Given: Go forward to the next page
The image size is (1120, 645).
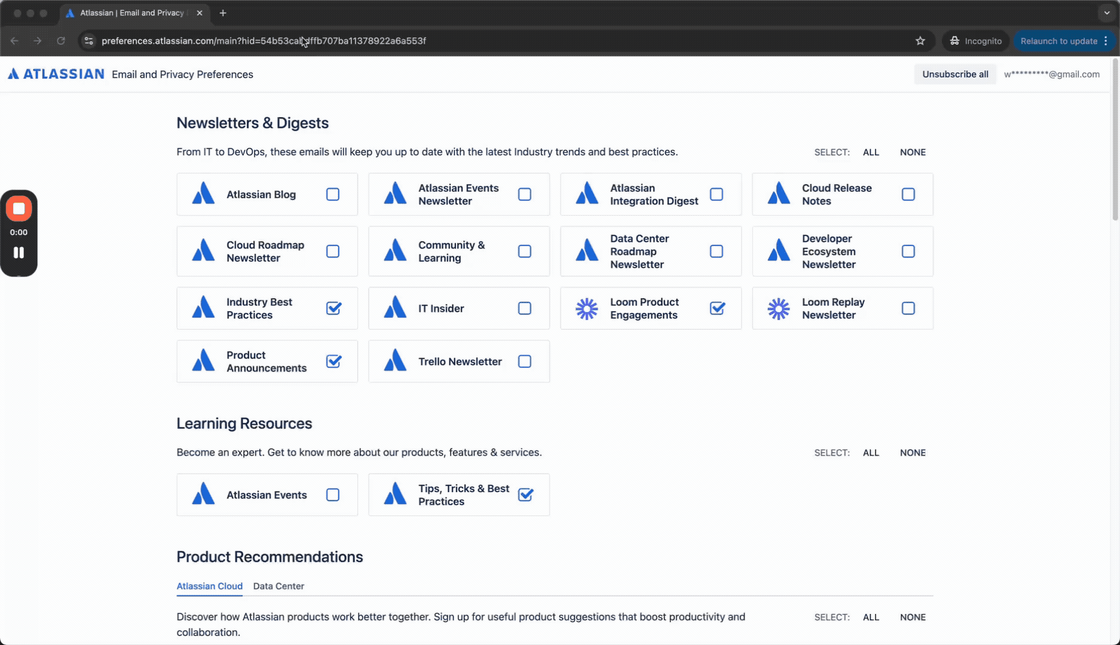Looking at the screenshot, I should (37, 41).
